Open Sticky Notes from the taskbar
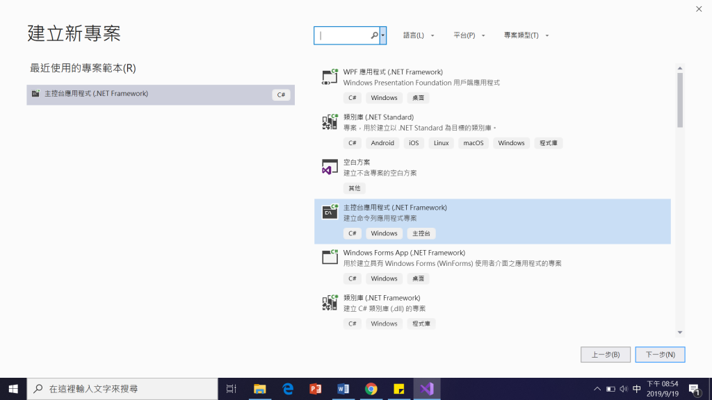The height and width of the screenshot is (400, 712). click(398, 389)
